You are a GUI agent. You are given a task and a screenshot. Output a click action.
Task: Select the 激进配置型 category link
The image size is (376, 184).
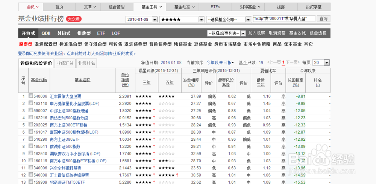pyautogui.click(x=46, y=44)
